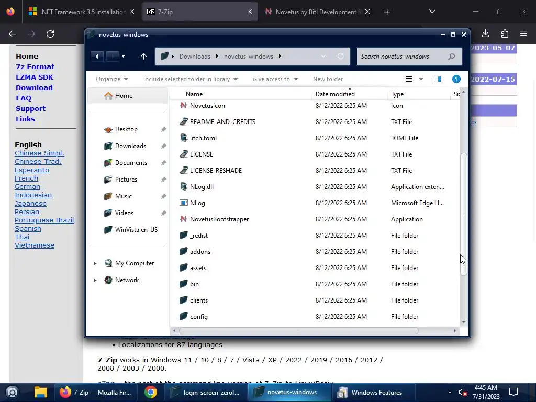
Task: Click the NLog.dll file icon
Action: coord(184,187)
